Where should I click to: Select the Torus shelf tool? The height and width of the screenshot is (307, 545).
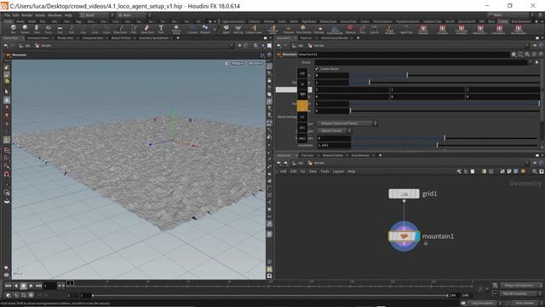(x=49, y=28)
